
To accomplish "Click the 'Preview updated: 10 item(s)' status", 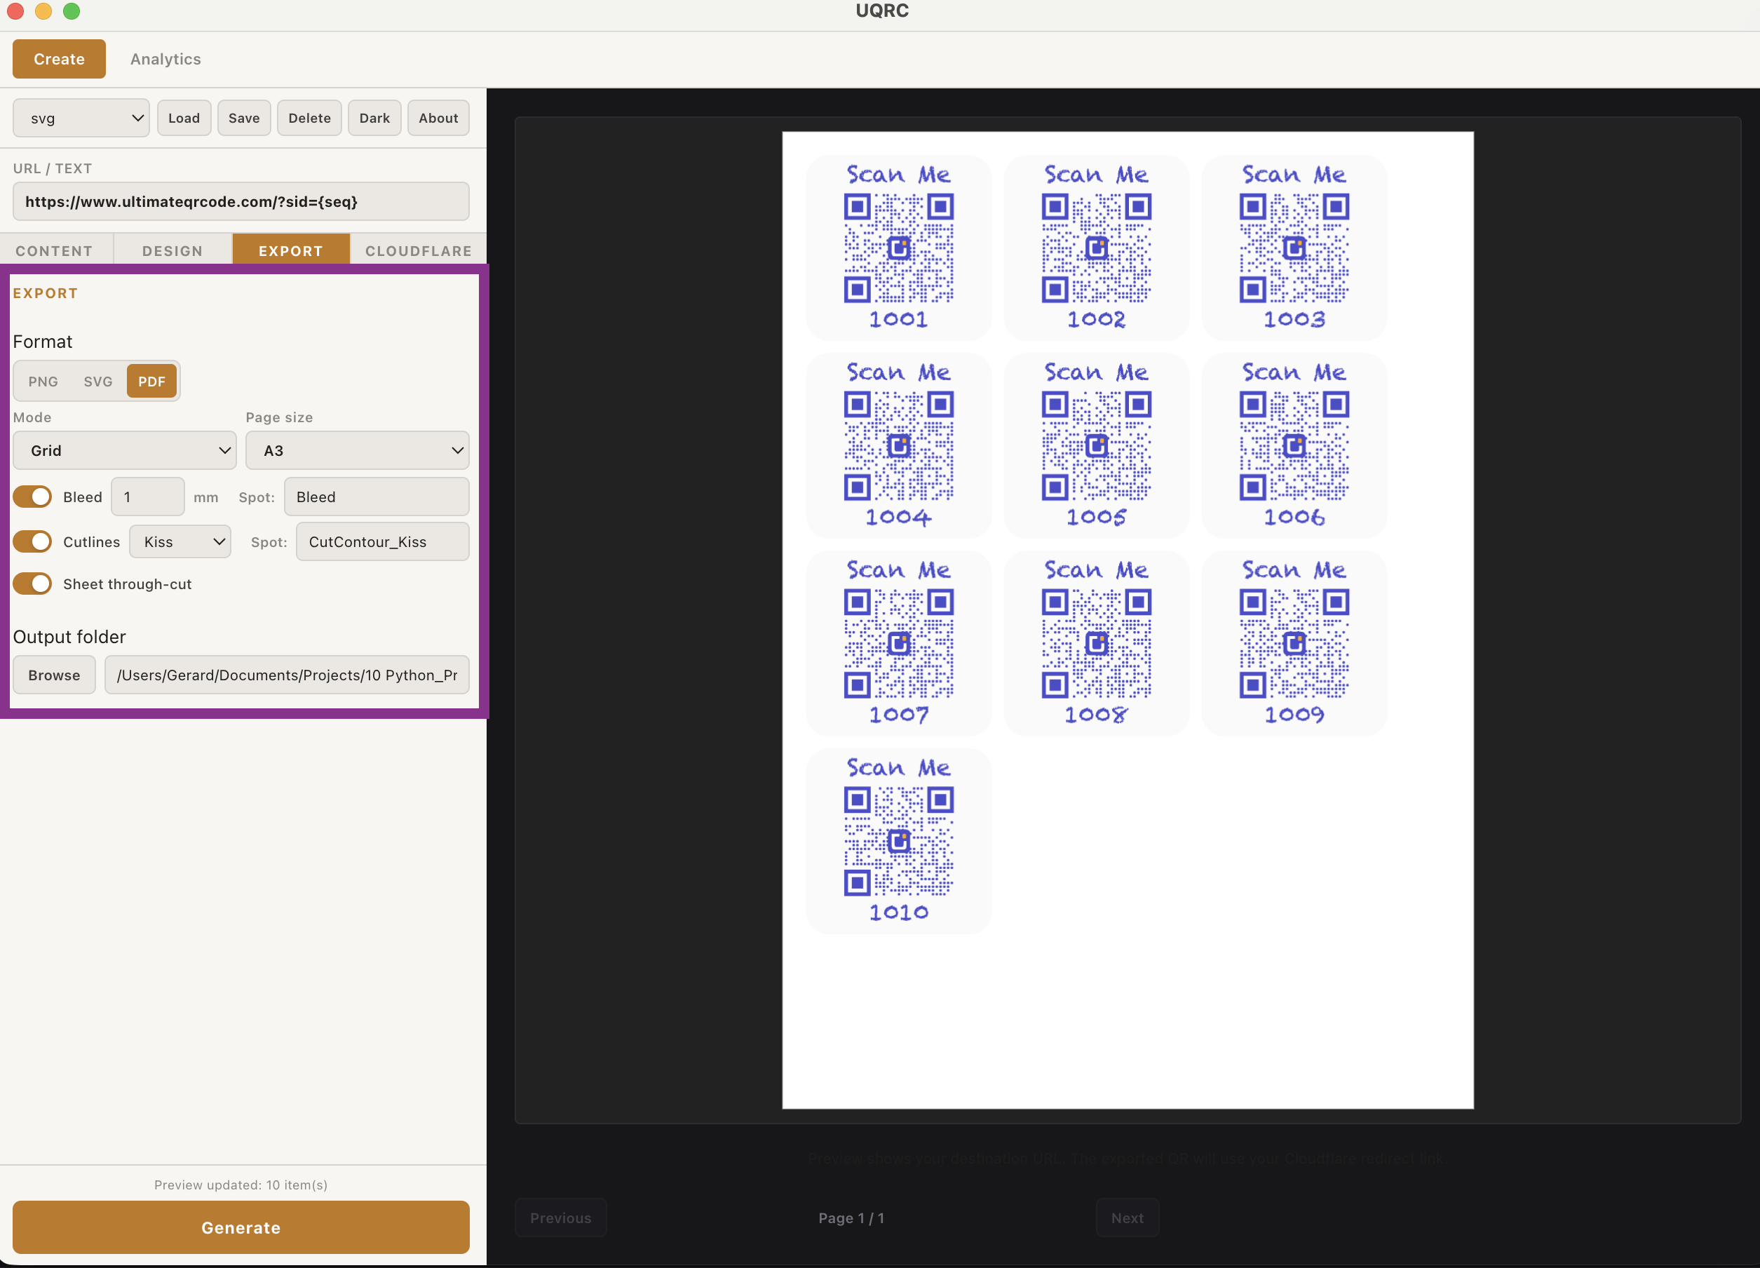I will coord(241,1185).
